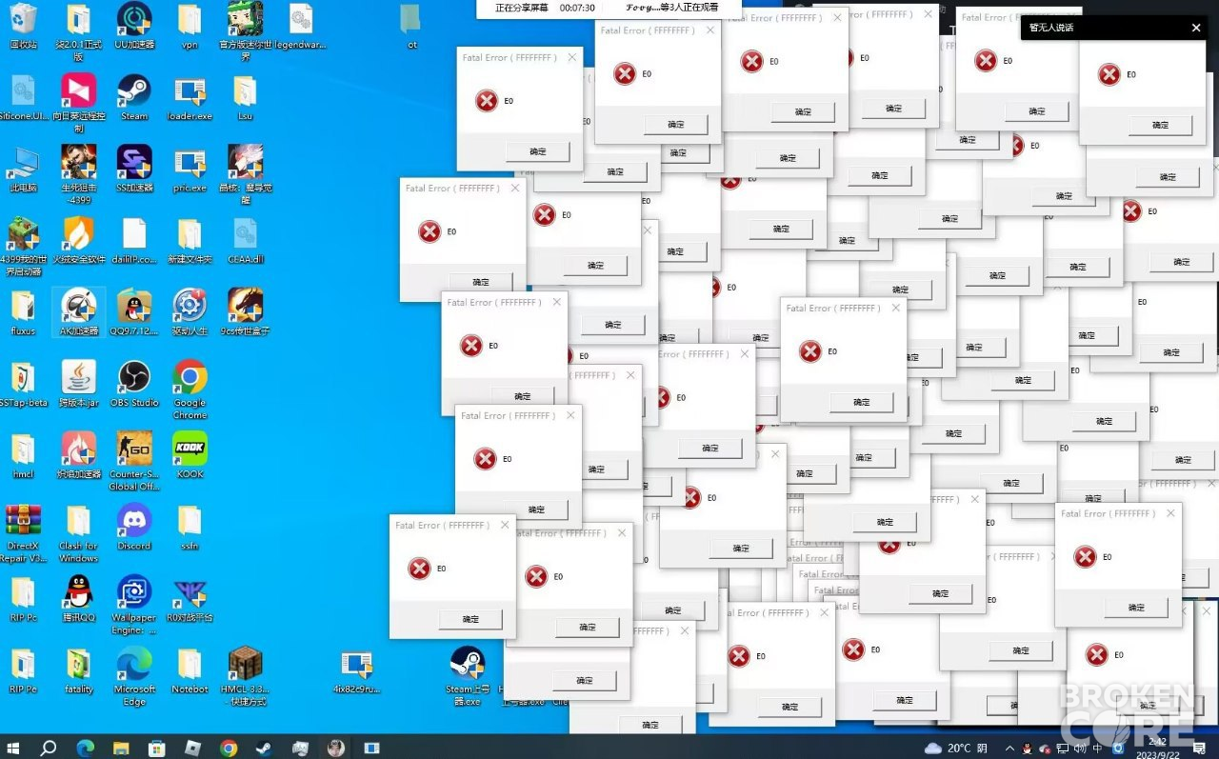Click the Chrome icon on the taskbar
Screen dimensions: 1219x759
(x=229, y=748)
